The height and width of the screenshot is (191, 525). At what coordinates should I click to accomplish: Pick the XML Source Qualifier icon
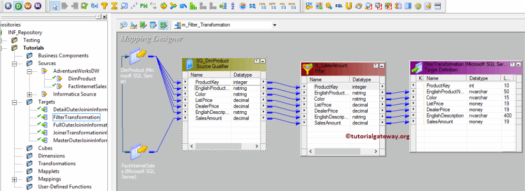pos(263,6)
